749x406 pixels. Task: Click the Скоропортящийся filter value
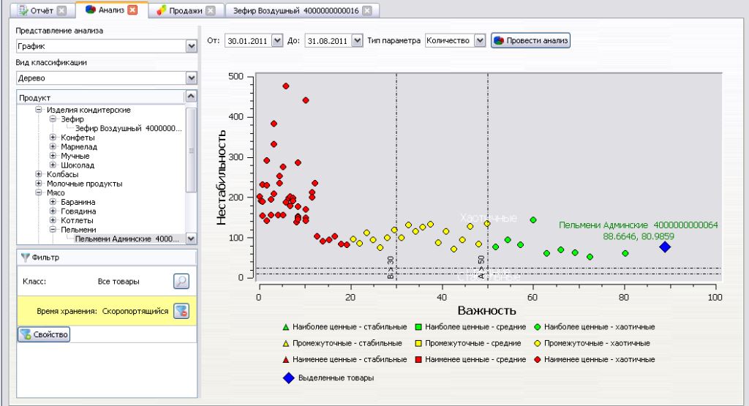pos(135,311)
